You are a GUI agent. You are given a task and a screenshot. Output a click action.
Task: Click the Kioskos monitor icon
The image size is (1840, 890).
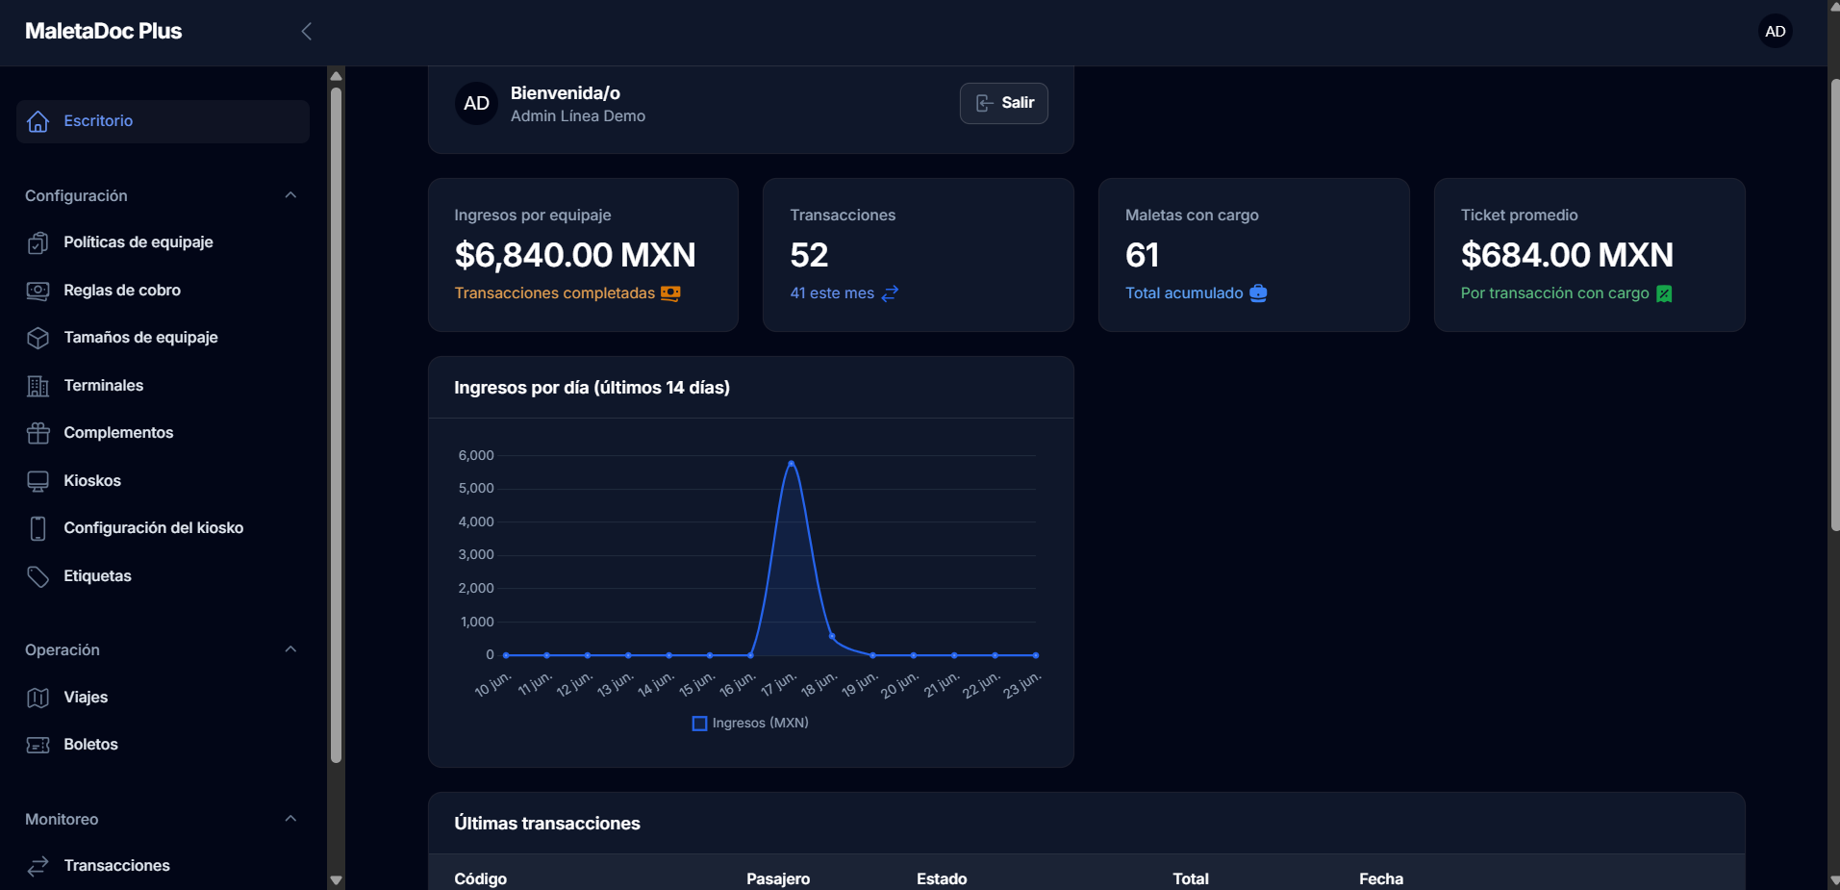click(38, 481)
